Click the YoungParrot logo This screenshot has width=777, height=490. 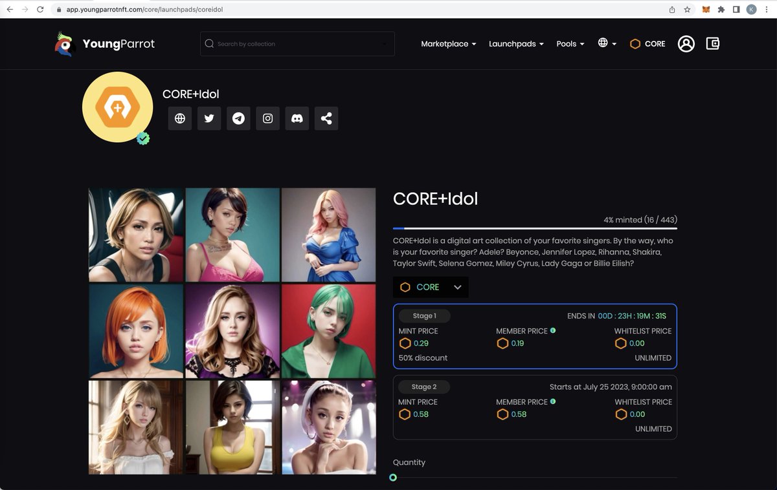tap(105, 44)
